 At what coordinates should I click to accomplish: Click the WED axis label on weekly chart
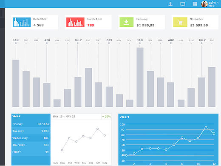(x=77, y=163)
